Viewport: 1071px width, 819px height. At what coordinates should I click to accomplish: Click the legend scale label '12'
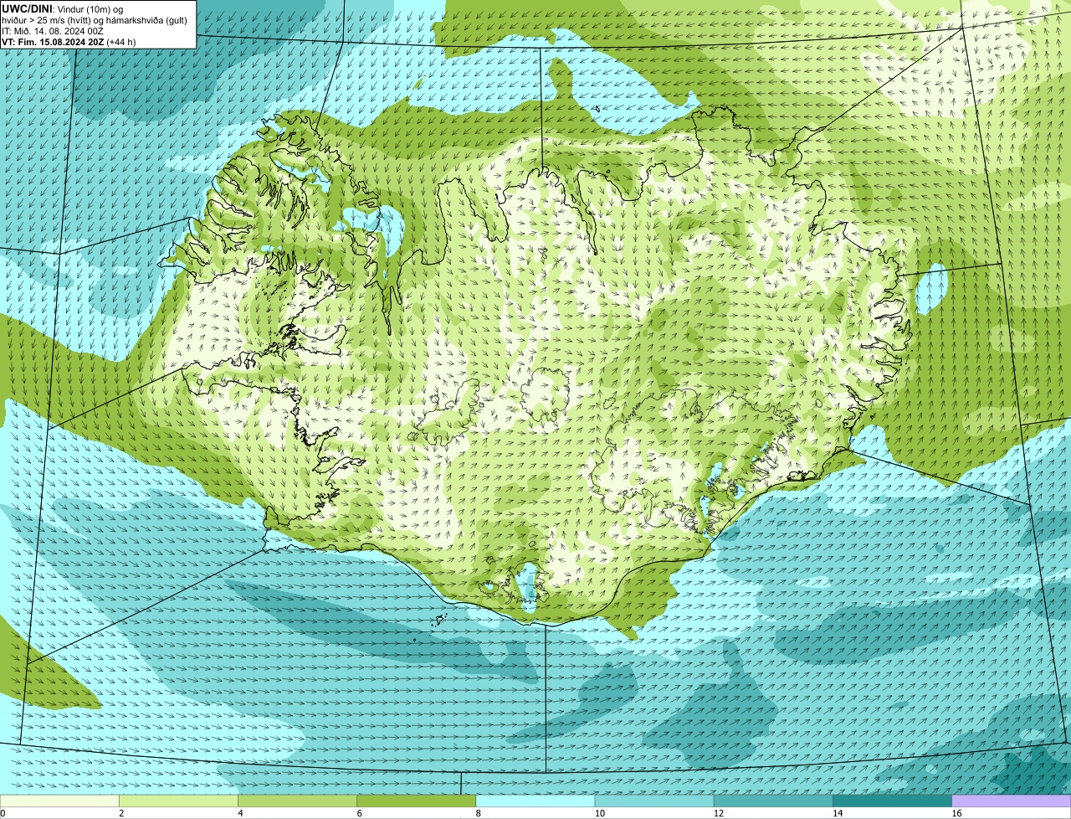coord(719,813)
